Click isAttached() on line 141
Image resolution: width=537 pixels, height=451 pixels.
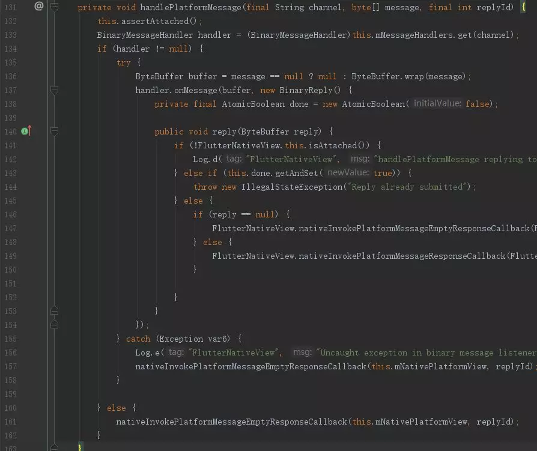point(339,145)
